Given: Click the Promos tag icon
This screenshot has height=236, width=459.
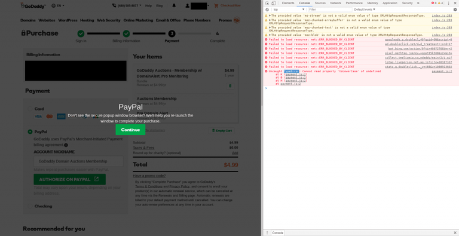Looking at the screenshot, I should tap(237, 20).
